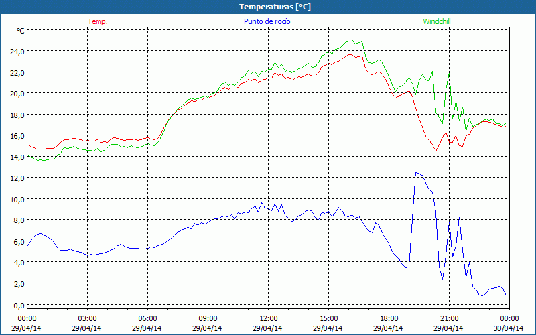Click the 30/04/14 date label
The height and width of the screenshot is (335, 536).
point(509,328)
